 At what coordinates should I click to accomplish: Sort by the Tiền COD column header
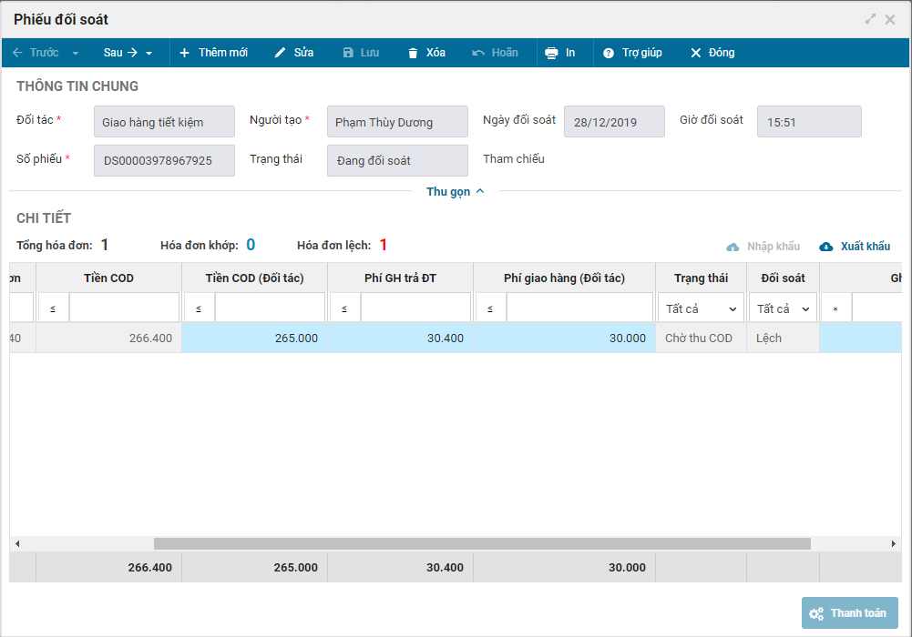(108, 278)
